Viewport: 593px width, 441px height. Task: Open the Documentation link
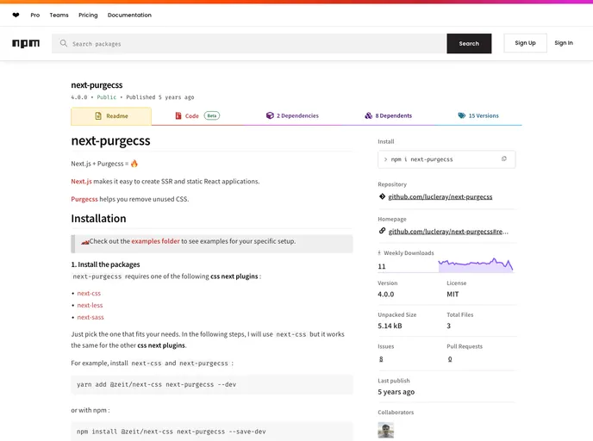pos(129,16)
